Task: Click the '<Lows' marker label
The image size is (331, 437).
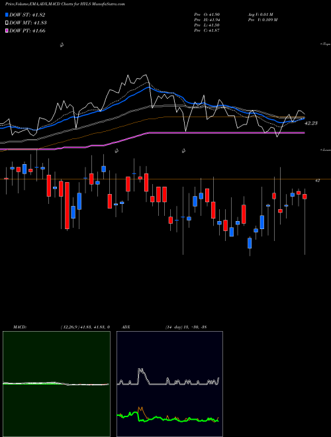Action: click(x=326, y=150)
